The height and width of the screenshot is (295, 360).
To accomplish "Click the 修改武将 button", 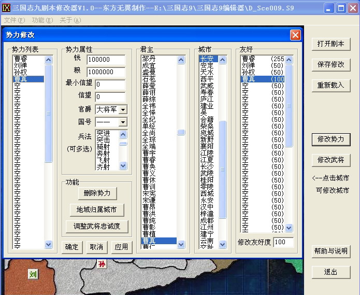I will click(x=331, y=160).
